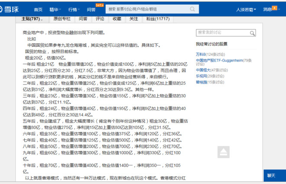Open the 消息 notification badge
Image resolution: width=286 pixels, height=184 pixels.
(x=274, y=8)
